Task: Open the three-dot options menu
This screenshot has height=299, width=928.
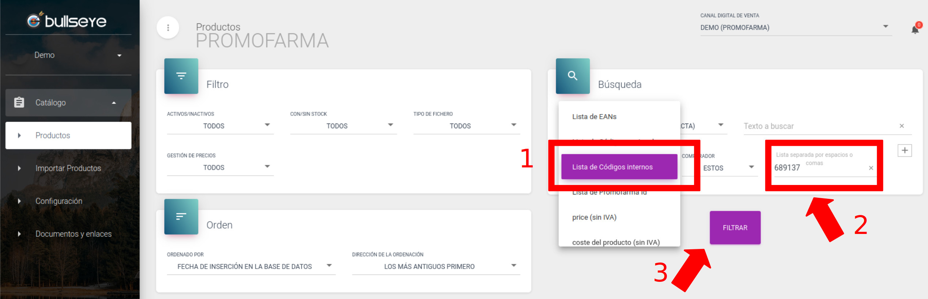Action: coord(168,28)
